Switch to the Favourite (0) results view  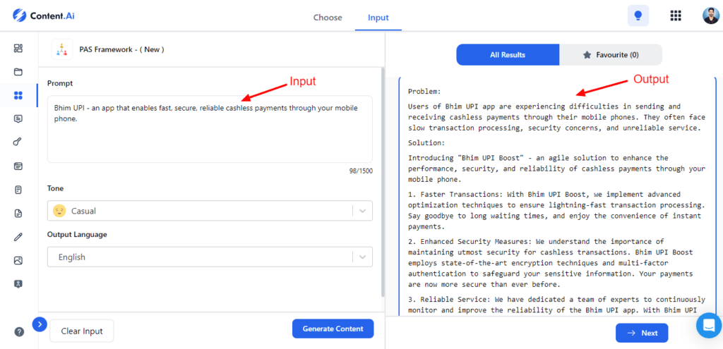(x=611, y=54)
